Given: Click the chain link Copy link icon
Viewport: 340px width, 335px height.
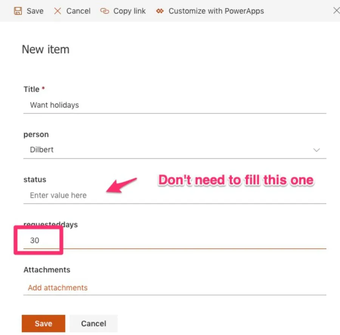Looking at the screenshot, I should 105,11.
